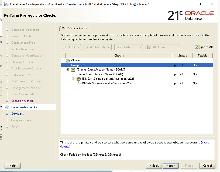Viewport: 220px width, 172px height.
Task: Select the Single Client Access Name (SCAN) check row
Action: coord(137,74)
